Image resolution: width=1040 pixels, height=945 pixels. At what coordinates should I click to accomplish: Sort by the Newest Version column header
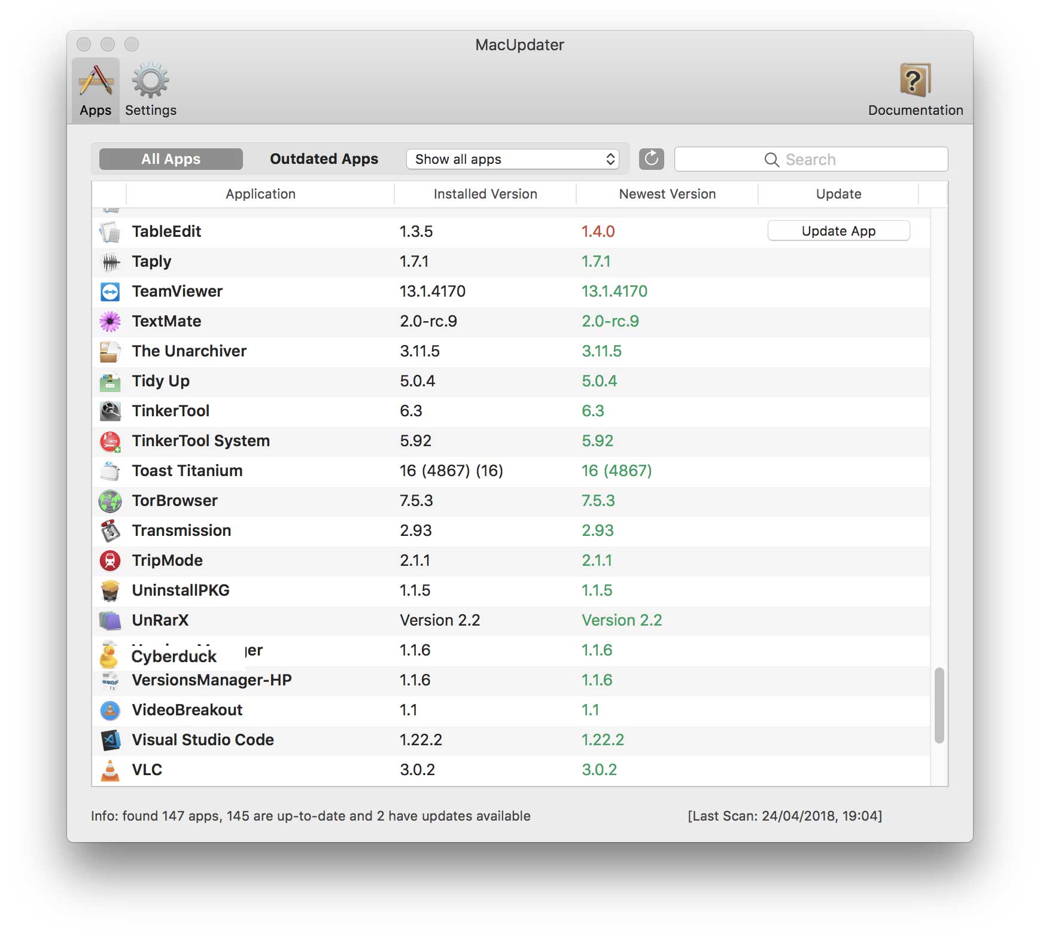click(667, 194)
